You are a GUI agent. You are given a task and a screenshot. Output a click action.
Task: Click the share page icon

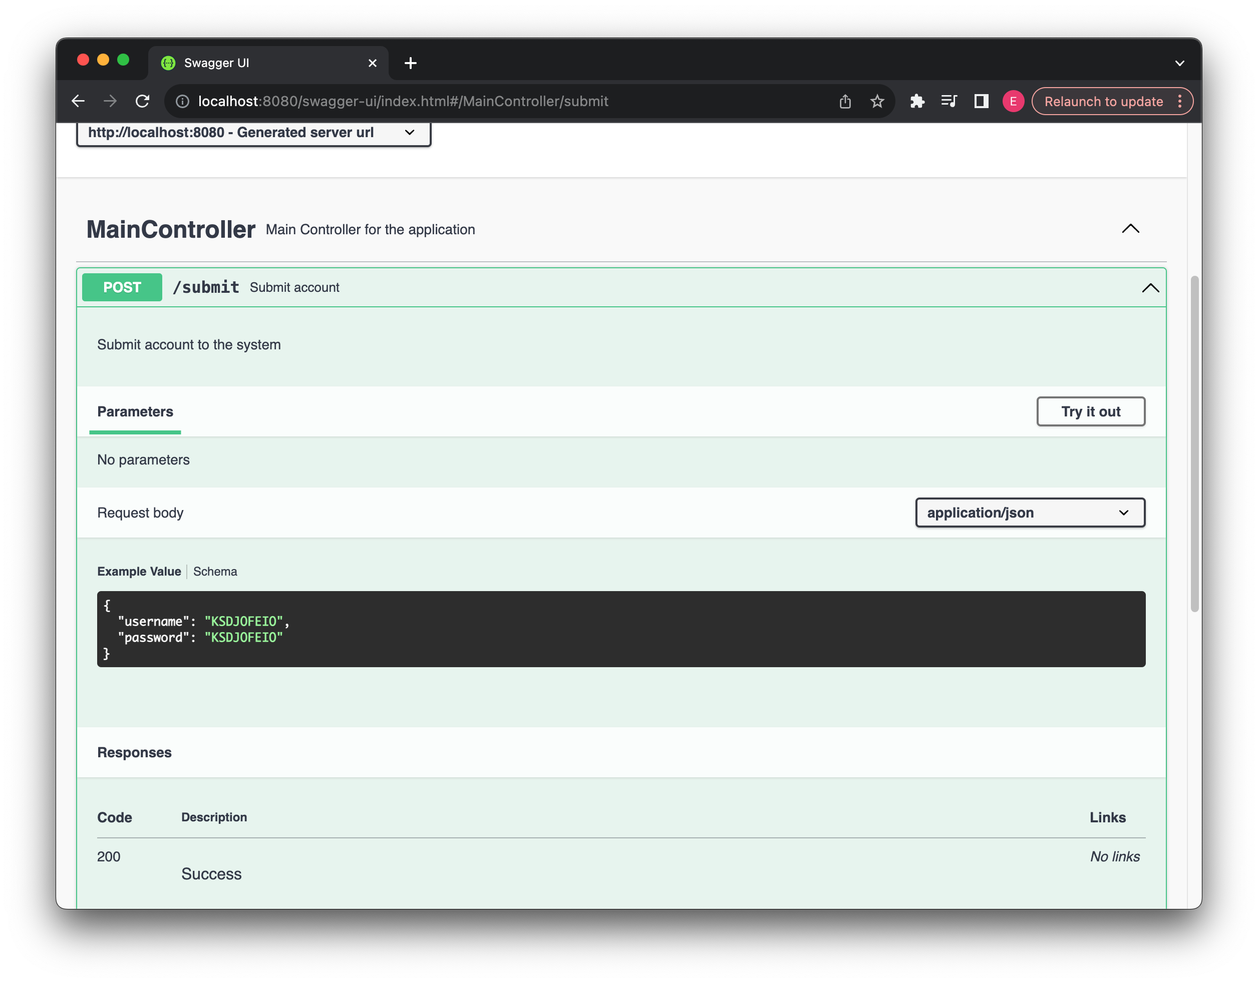click(845, 101)
